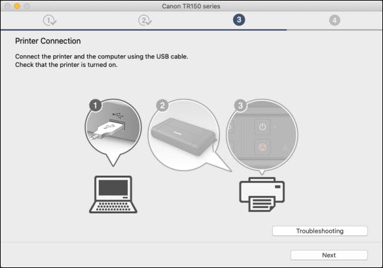383x268 pixels.
Task: Select completed step 2 indicator
Action: pos(145,20)
